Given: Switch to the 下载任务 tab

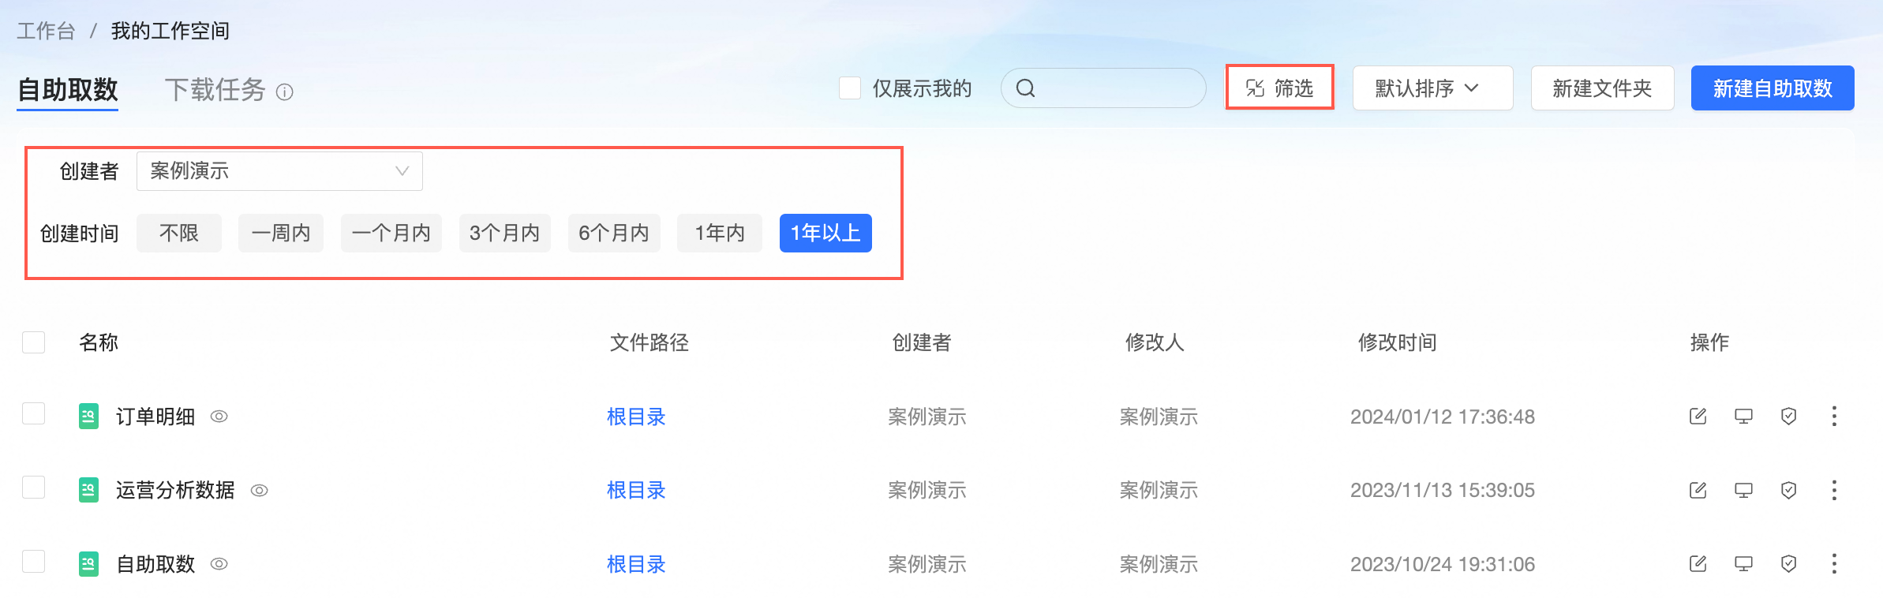Looking at the screenshot, I should [215, 90].
